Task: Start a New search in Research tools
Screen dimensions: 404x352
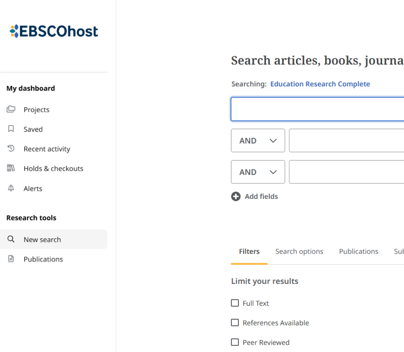Action: pos(54,239)
